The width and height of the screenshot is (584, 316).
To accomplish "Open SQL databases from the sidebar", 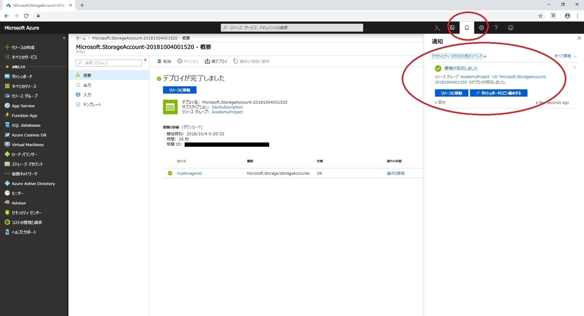I will click(22, 125).
